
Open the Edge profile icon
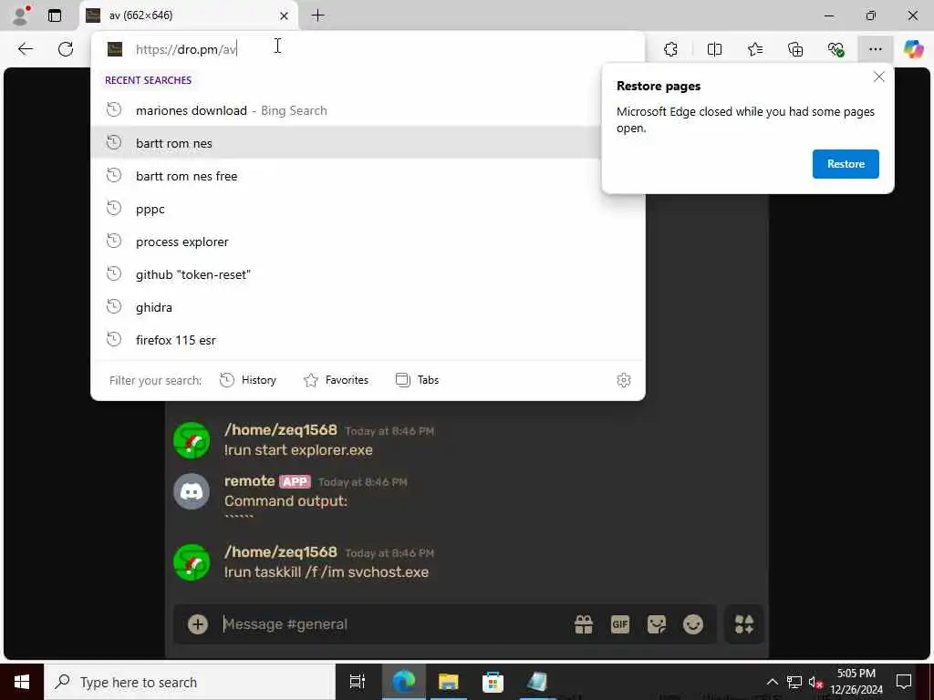point(21,15)
